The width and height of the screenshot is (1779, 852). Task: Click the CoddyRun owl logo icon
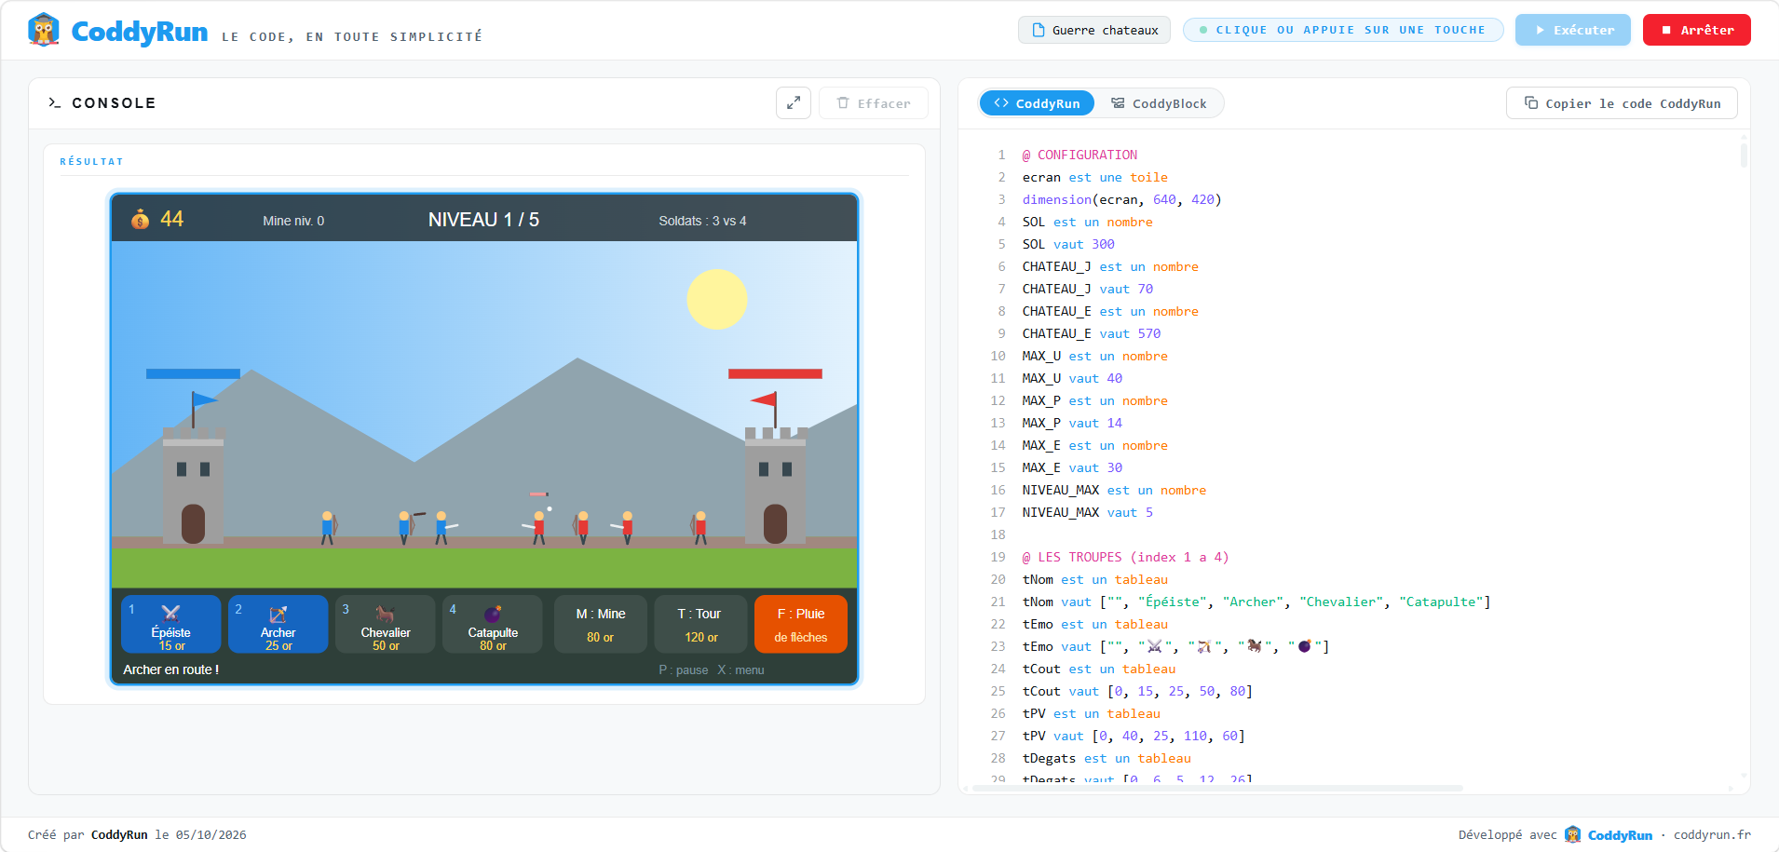[44, 30]
